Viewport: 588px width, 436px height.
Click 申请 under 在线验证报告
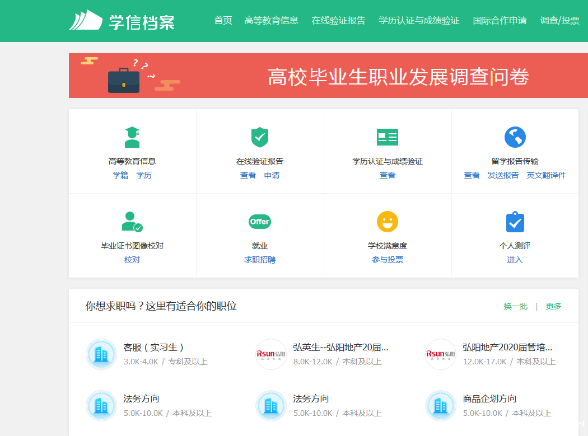tap(272, 175)
